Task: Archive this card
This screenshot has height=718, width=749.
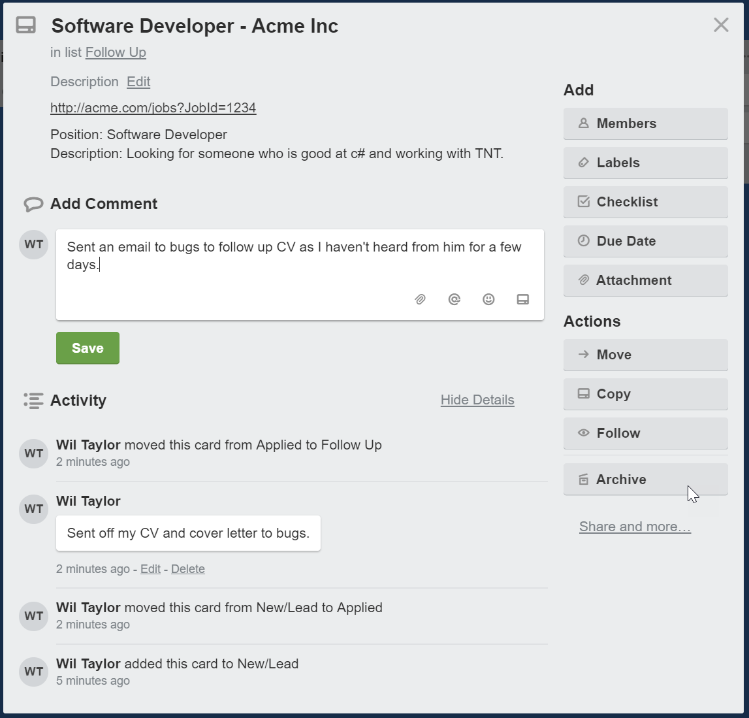Action: [x=645, y=480]
